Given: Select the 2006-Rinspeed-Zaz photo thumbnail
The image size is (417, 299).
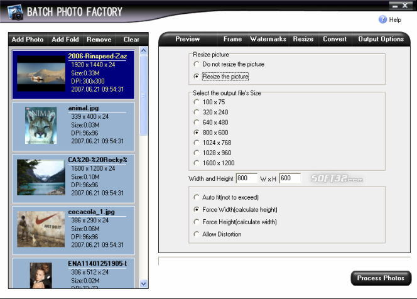Looking at the screenshot, I should [41, 73].
